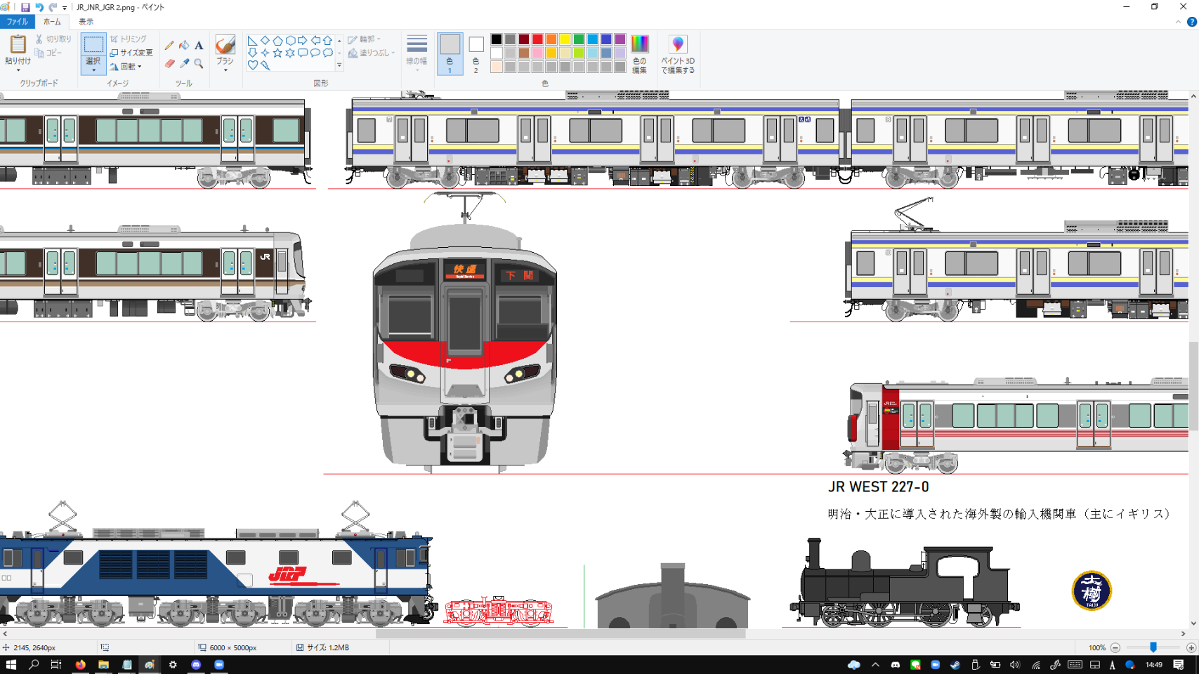The width and height of the screenshot is (1199, 674).
Task: Switch to the 表示 (View) tab
Action: [x=86, y=22]
